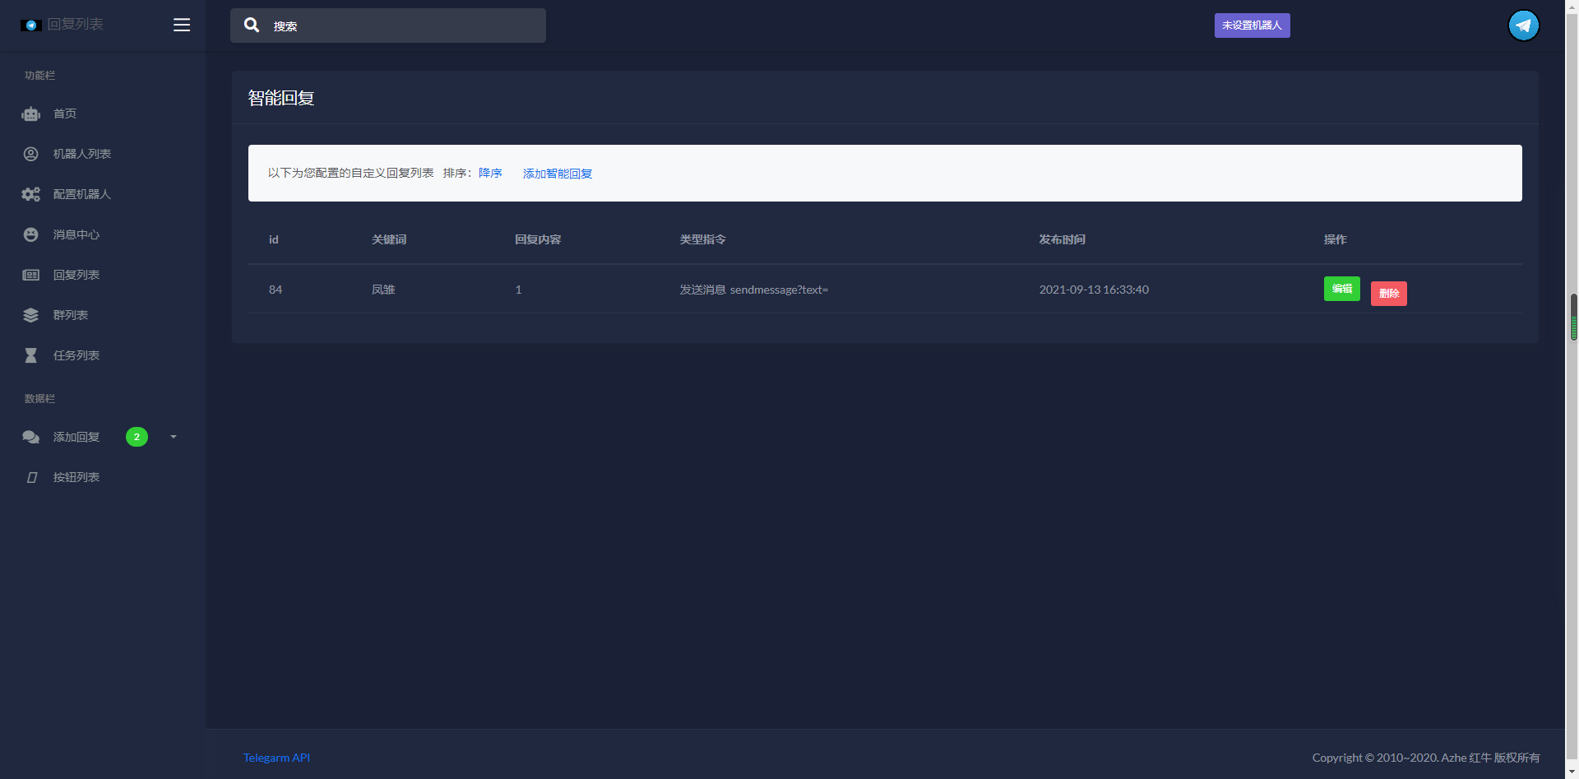Click the red 删除 button
Screen dimensions: 1579x779
point(1388,294)
